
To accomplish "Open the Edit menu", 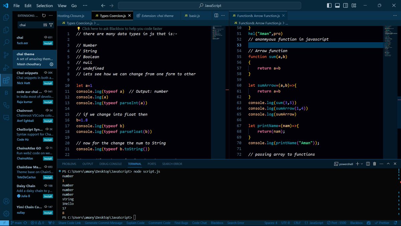I will (x=28, y=5).
